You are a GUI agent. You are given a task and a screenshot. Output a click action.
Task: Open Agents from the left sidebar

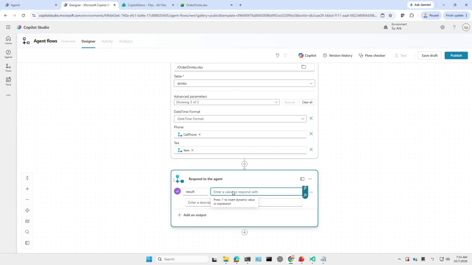coord(8,54)
